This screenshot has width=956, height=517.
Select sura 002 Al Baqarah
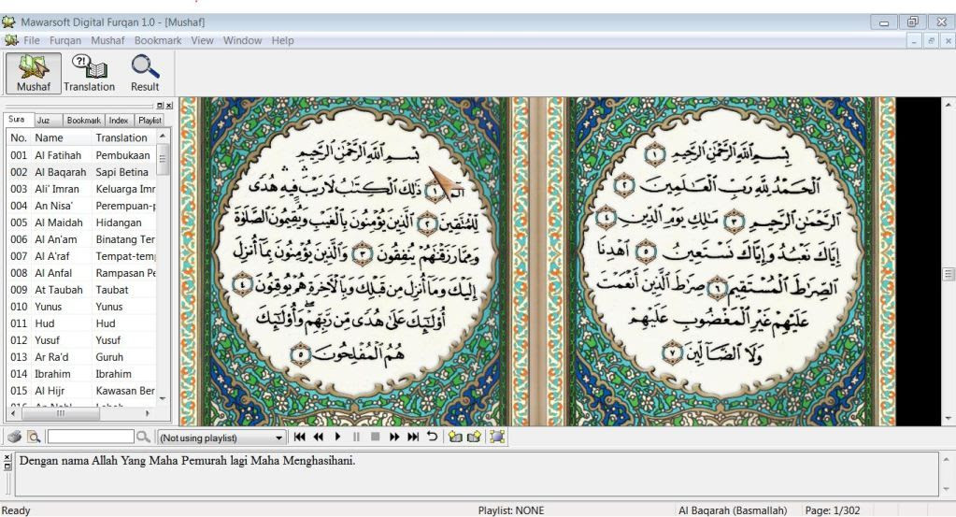[81, 173]
